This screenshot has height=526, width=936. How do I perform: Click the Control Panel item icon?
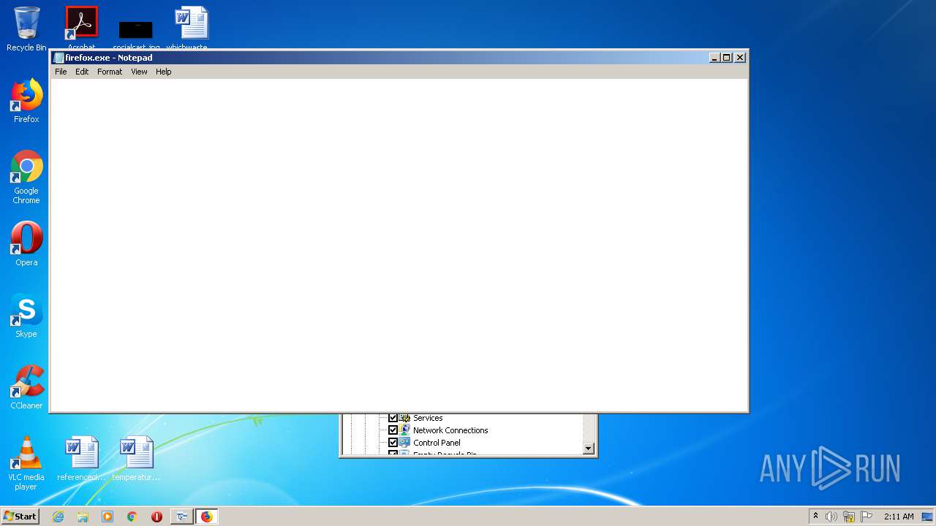404,443
